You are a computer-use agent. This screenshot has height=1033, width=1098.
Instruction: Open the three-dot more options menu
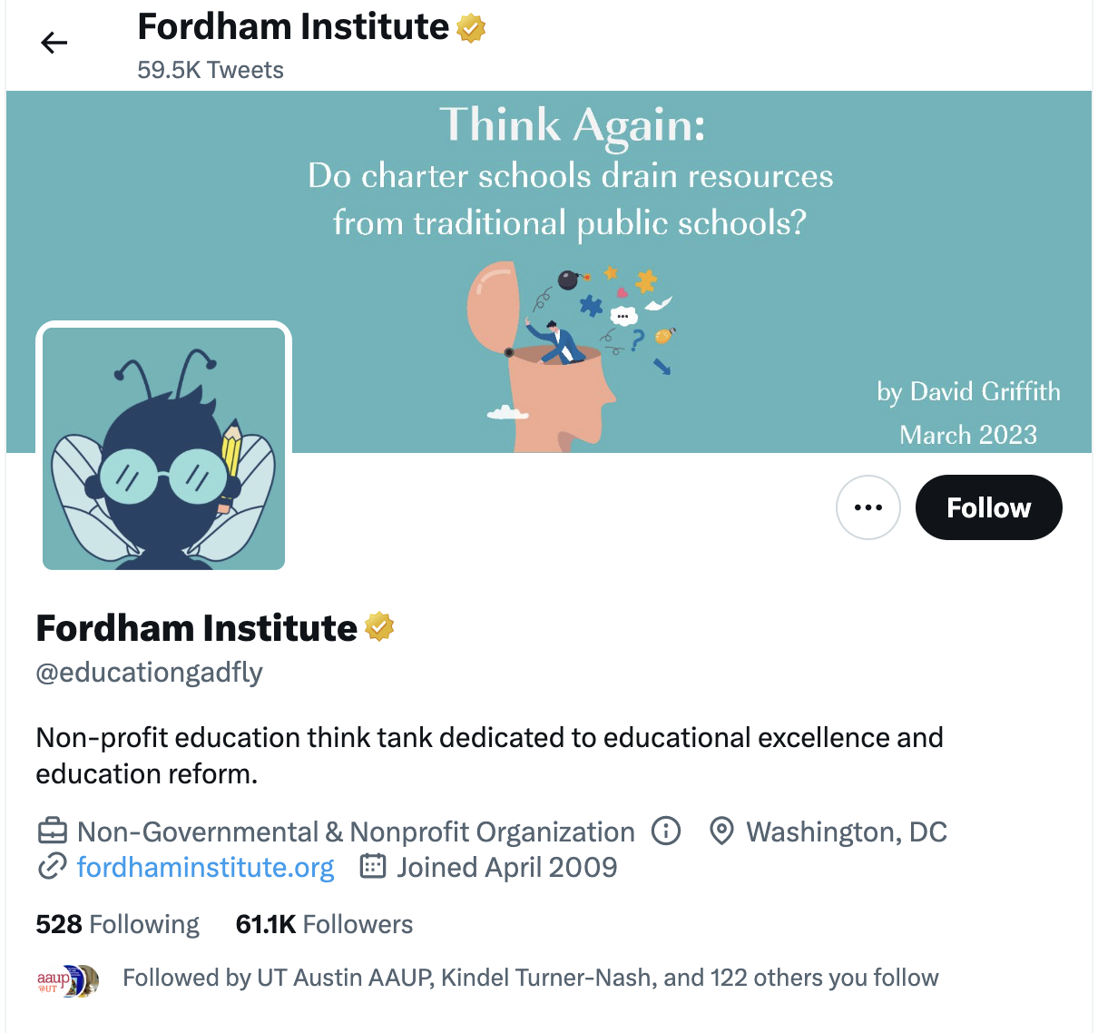point(868,507)
